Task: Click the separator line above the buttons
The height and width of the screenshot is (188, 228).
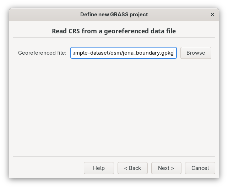Action: click(114, 156)
